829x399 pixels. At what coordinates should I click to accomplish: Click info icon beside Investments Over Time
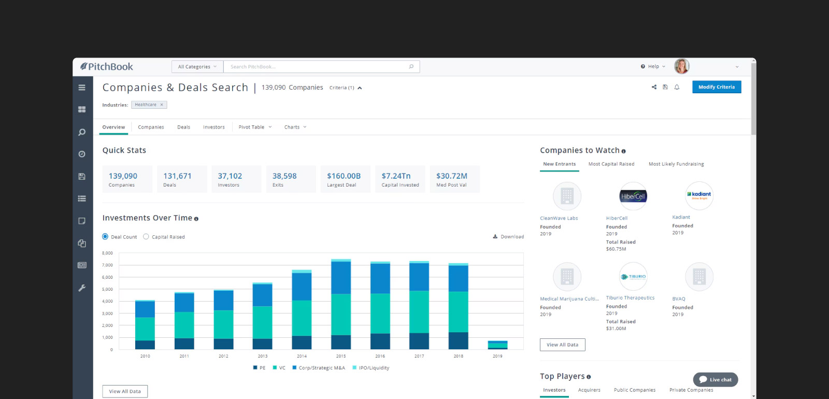(196, 219)
